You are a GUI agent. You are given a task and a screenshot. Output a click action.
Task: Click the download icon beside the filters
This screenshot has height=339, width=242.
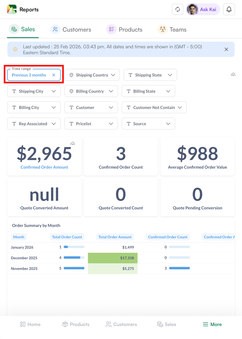233,74
